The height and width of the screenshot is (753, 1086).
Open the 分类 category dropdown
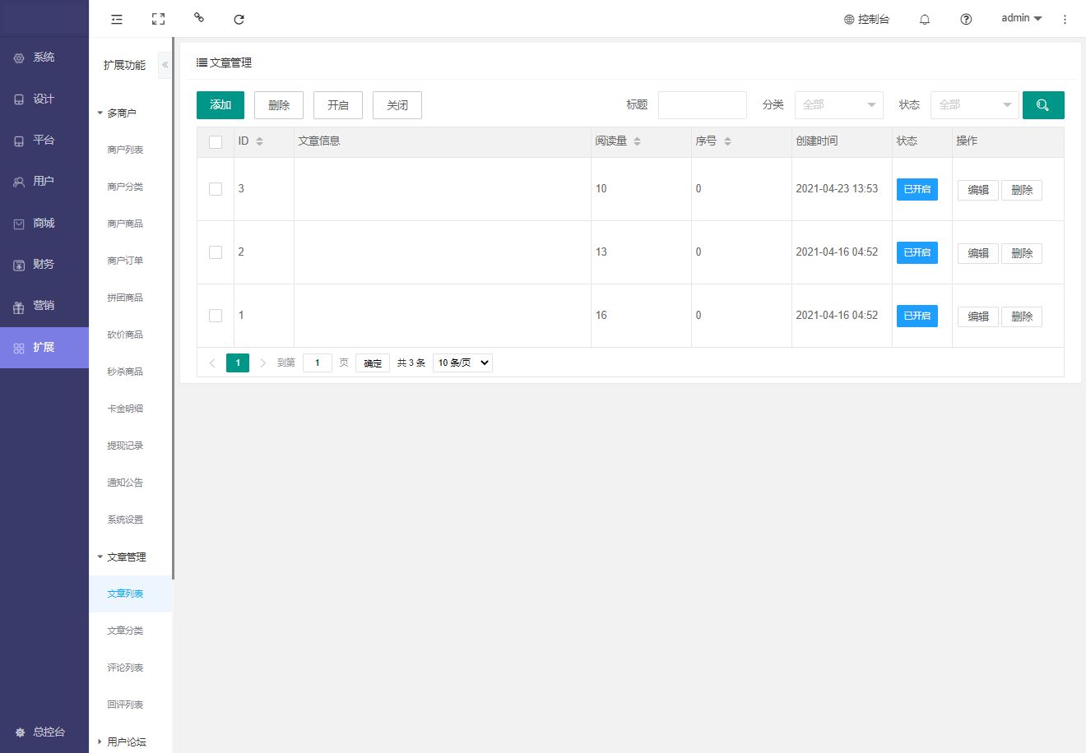point(838,105)
